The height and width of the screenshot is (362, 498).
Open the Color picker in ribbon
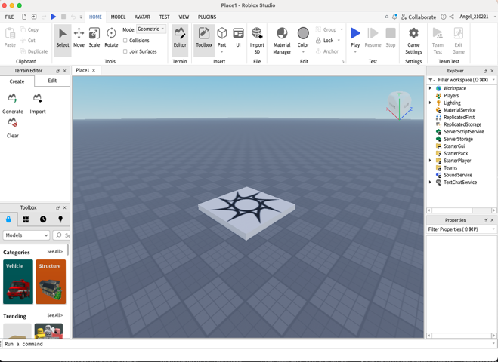tap(303, 38)
